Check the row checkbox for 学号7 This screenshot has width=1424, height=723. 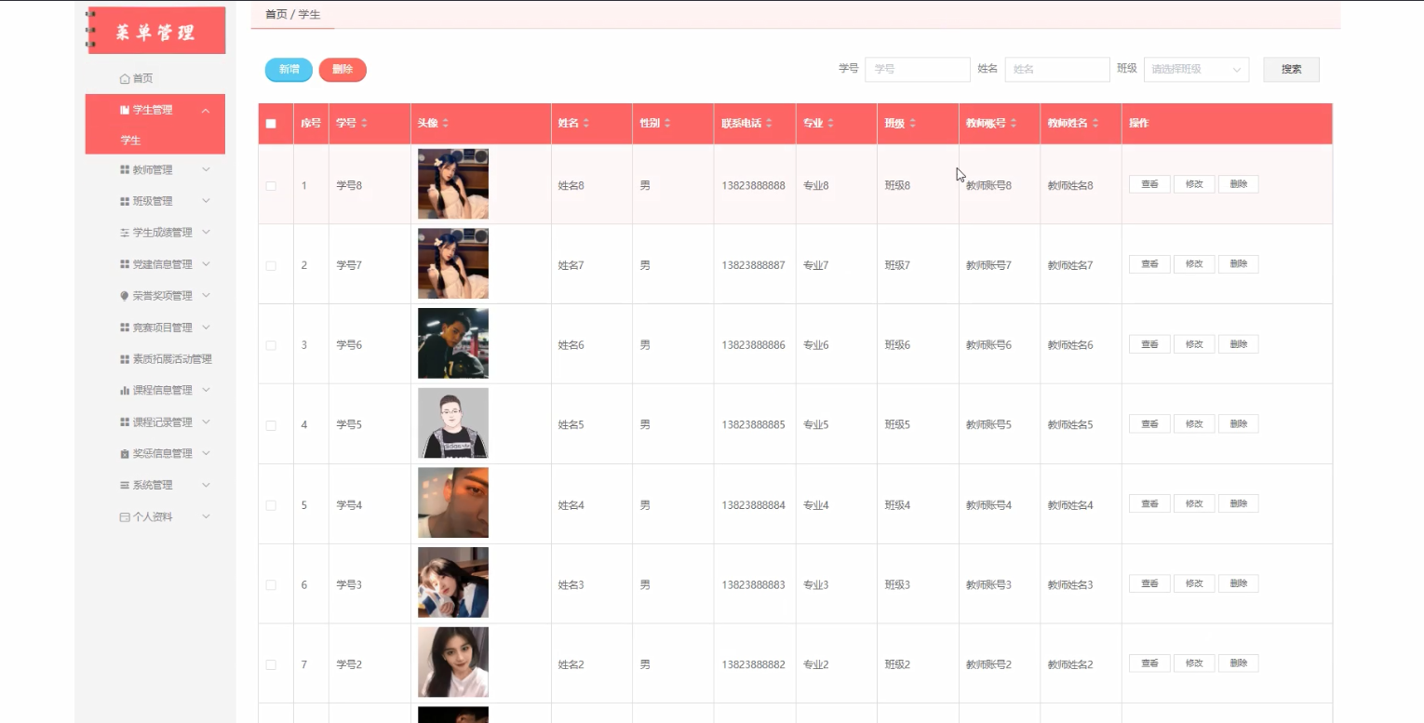(x=271, y=265)
